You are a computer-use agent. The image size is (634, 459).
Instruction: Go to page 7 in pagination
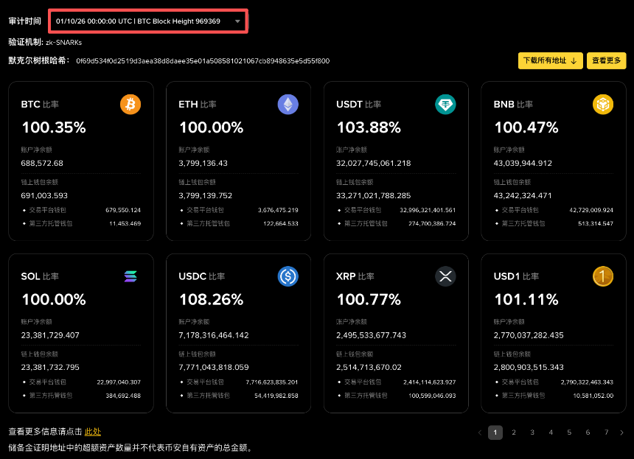click(x=607, y=432)
